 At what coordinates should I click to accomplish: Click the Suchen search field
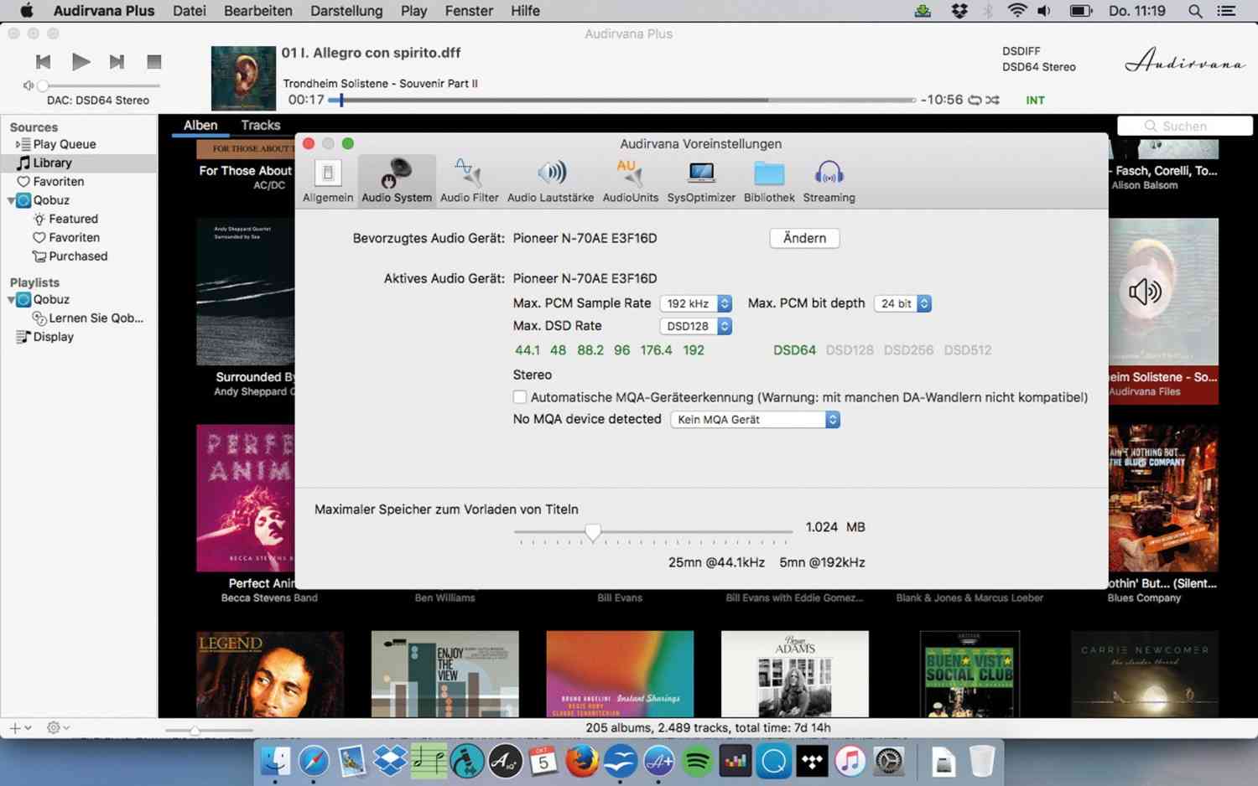click(1184, 126)
